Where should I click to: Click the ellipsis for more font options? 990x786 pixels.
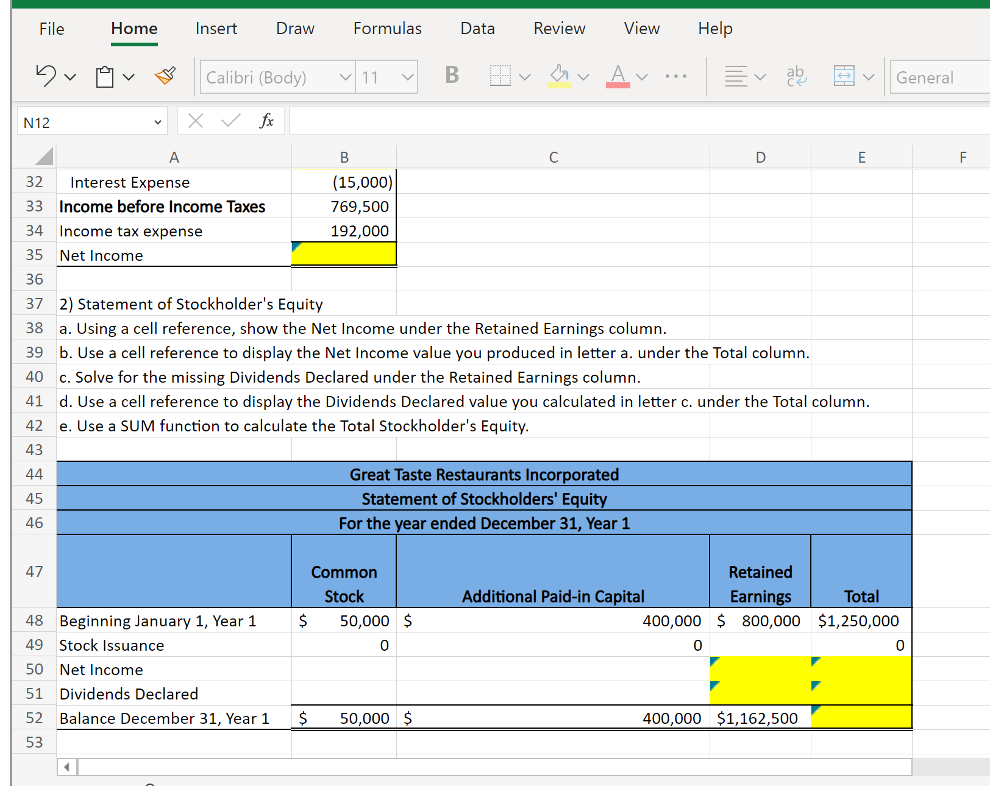pos(676,76)
